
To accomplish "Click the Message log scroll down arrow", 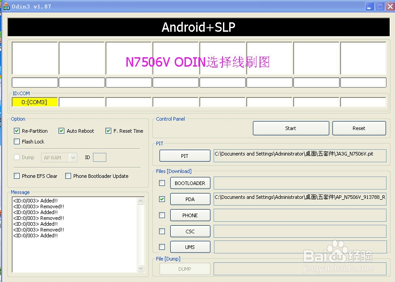I will [x=141, y=269].
